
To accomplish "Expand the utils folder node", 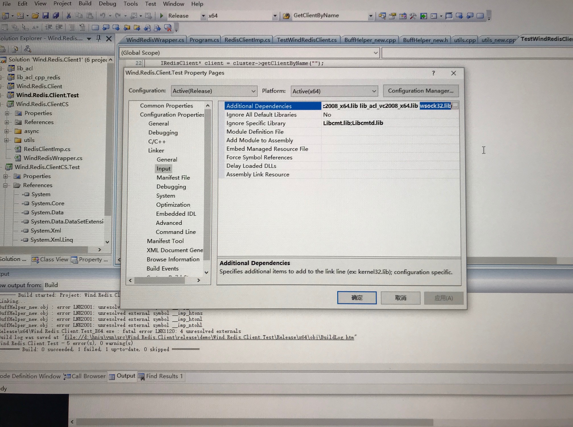I will click(x=7, y=140).
